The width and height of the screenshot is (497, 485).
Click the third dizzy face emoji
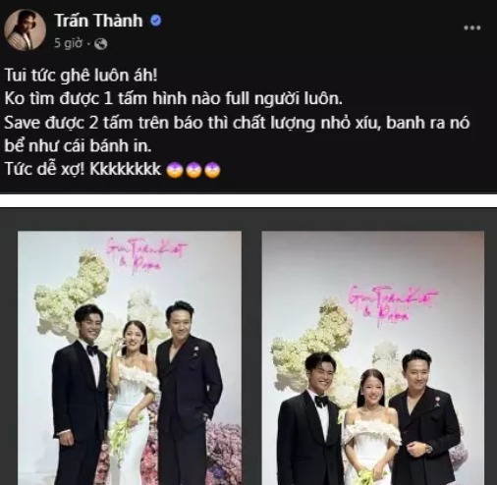[x=212, y=170]
